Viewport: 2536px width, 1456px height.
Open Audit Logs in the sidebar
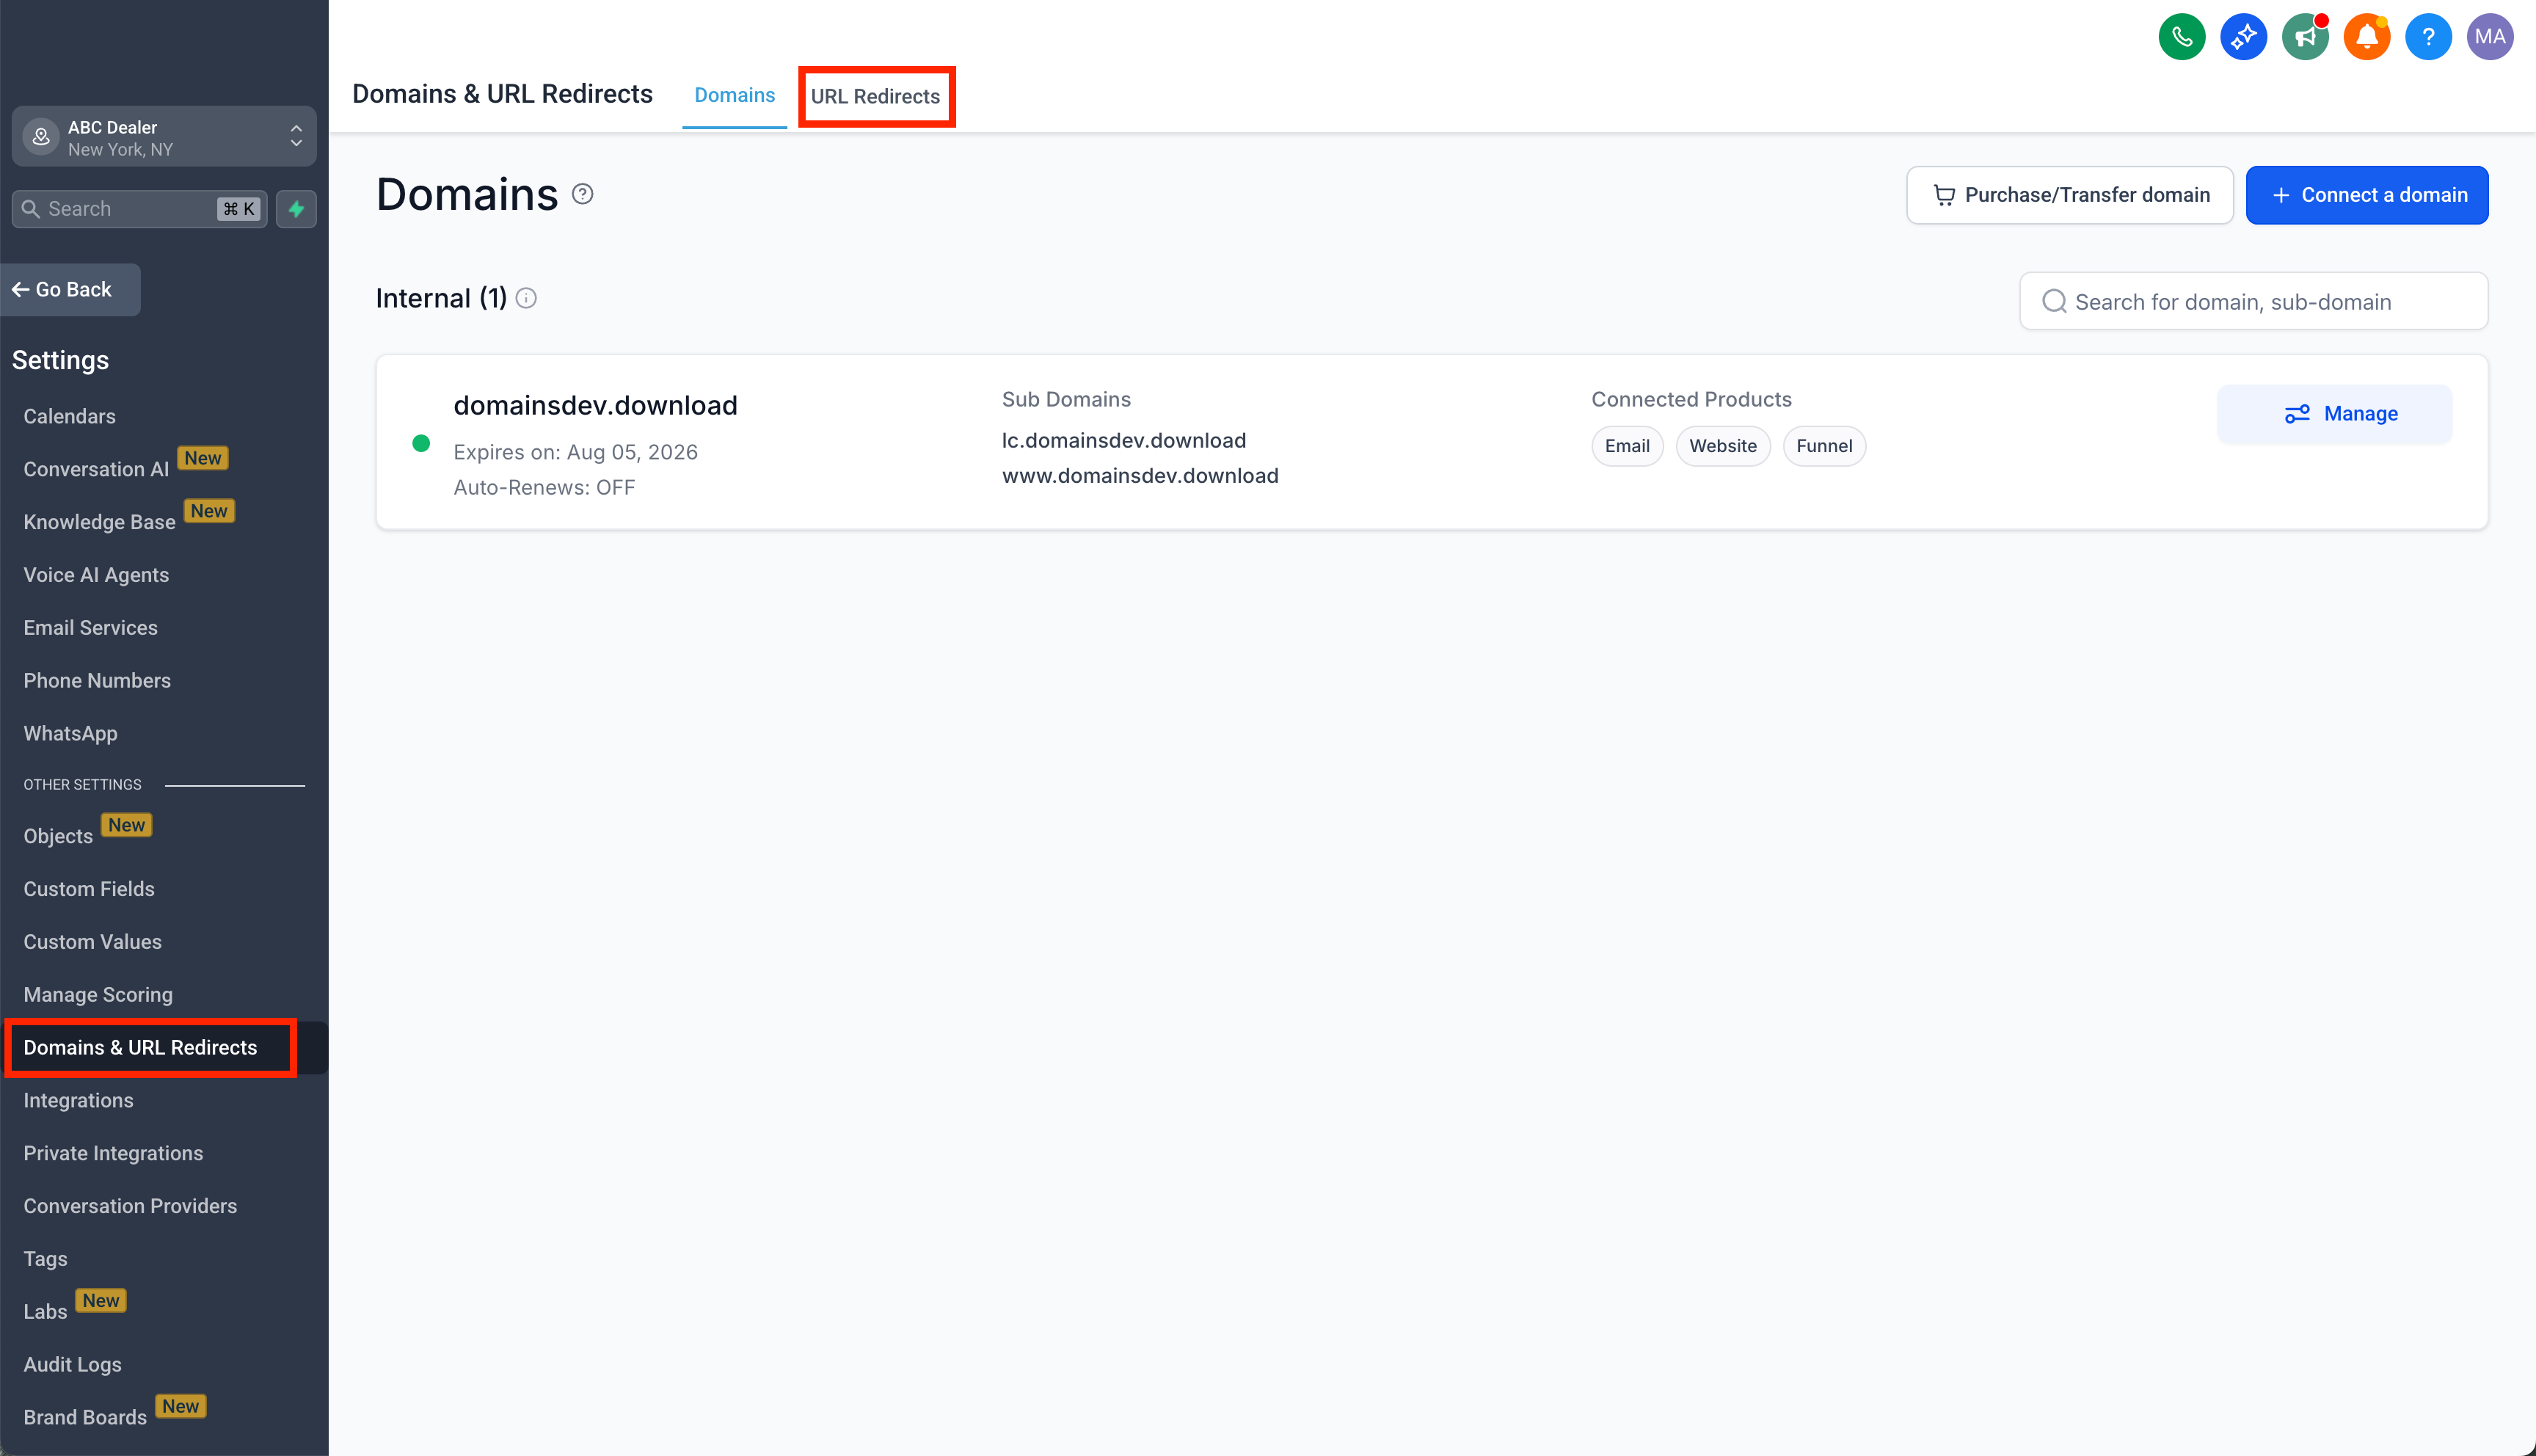(72, 1364)
